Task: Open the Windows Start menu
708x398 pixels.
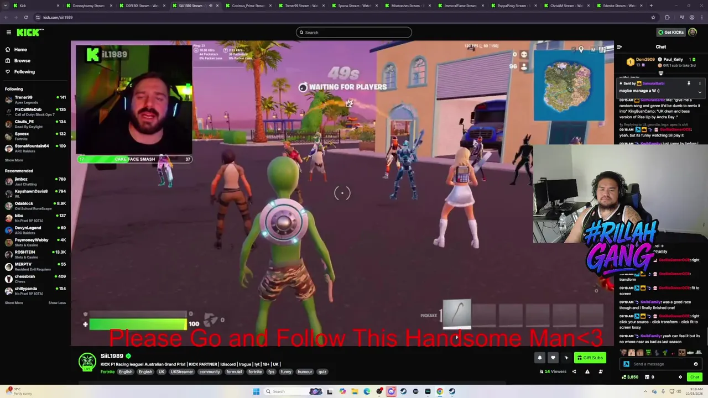Action: [256, 391]
